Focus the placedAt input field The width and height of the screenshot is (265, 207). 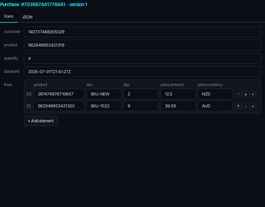click(143, 72)
